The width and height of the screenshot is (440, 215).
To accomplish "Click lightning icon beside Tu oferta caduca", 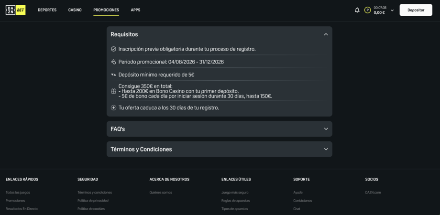I will click(x=113, y=107).
